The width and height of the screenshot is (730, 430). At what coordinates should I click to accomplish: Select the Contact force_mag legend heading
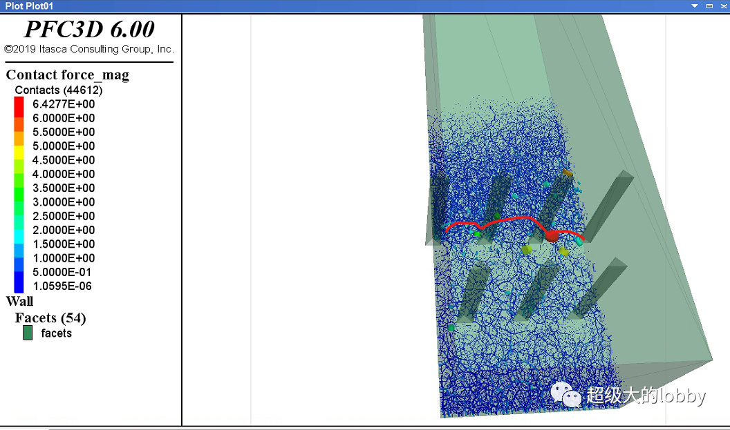coord(68,75)
